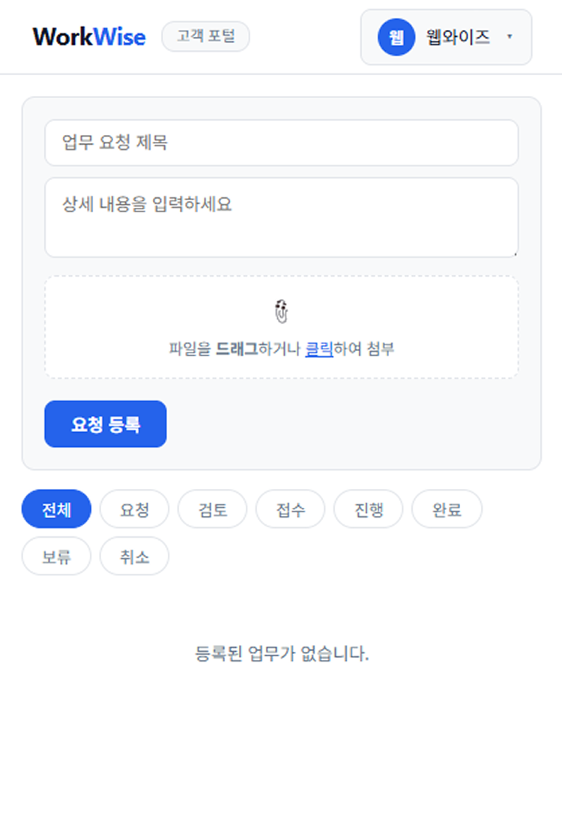Filter tasks by 요청 status
Screen dimensions: 562x825
(x=134, y=508)
